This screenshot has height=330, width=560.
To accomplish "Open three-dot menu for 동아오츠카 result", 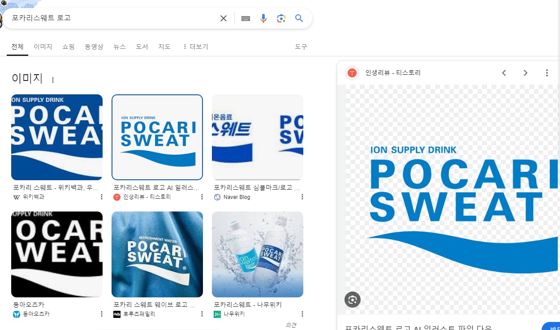I will 102,314.
